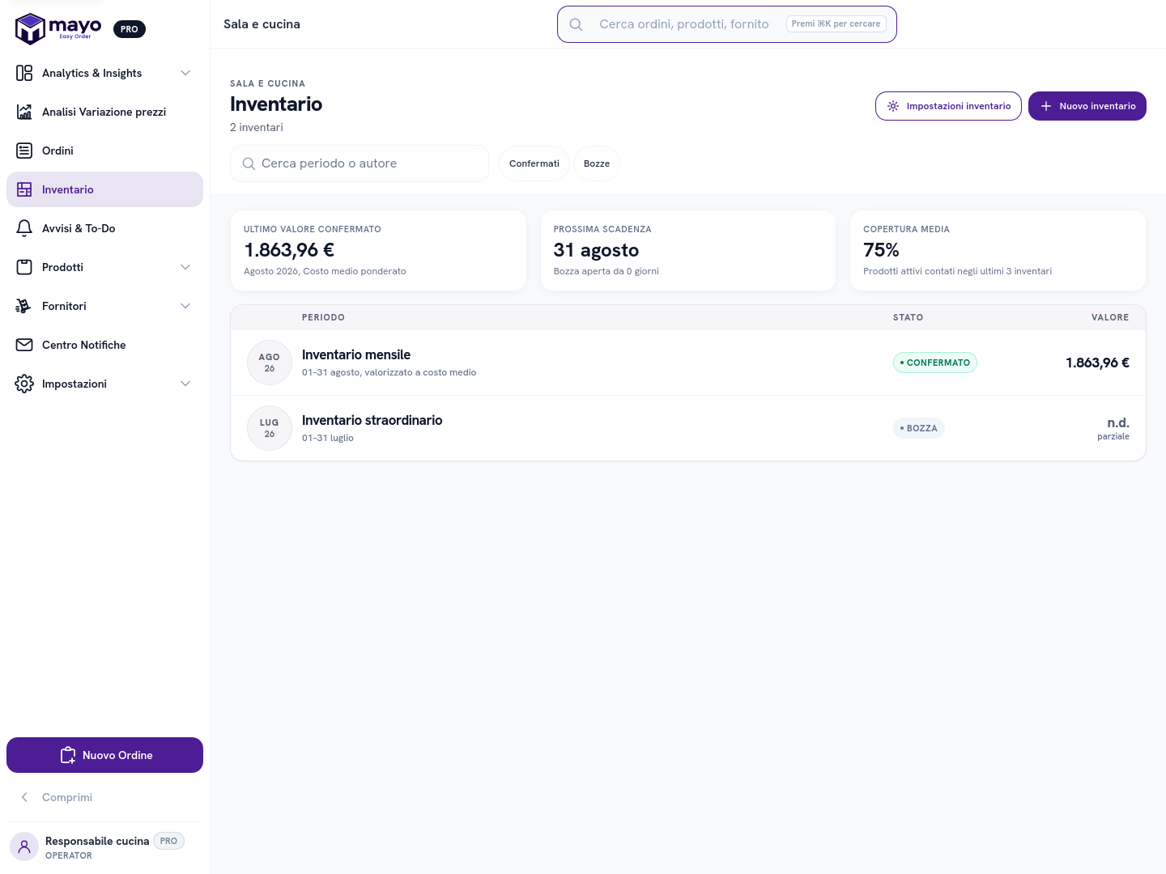Focus the Cerca ordini, prodotti search field
Viewport: 1166px width, 874px height.
(727, 24)
